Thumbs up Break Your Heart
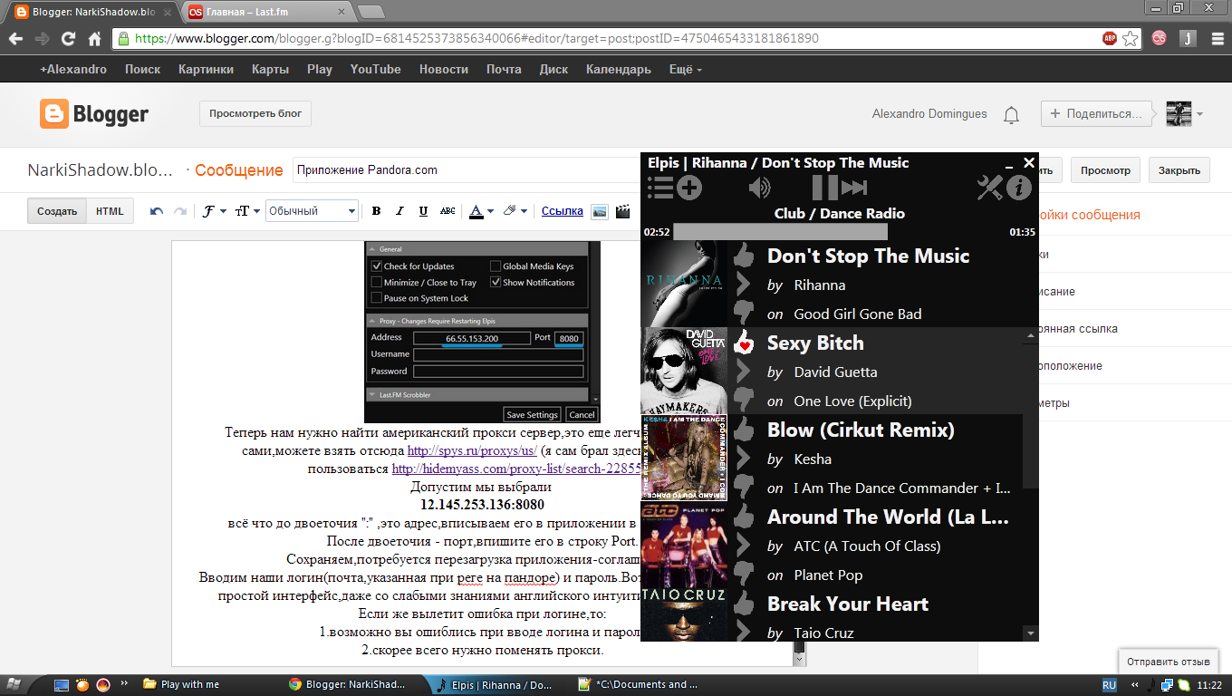This screenshot has width=1232, height=696. [744, 603]
